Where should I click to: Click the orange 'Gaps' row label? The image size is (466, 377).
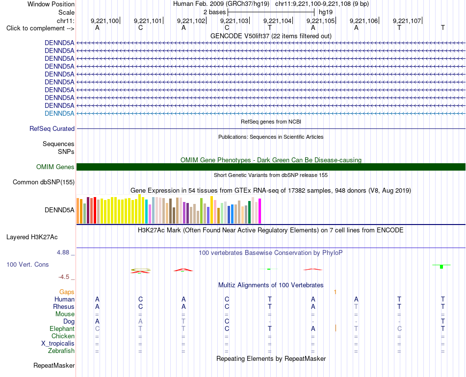pos(67,292)
